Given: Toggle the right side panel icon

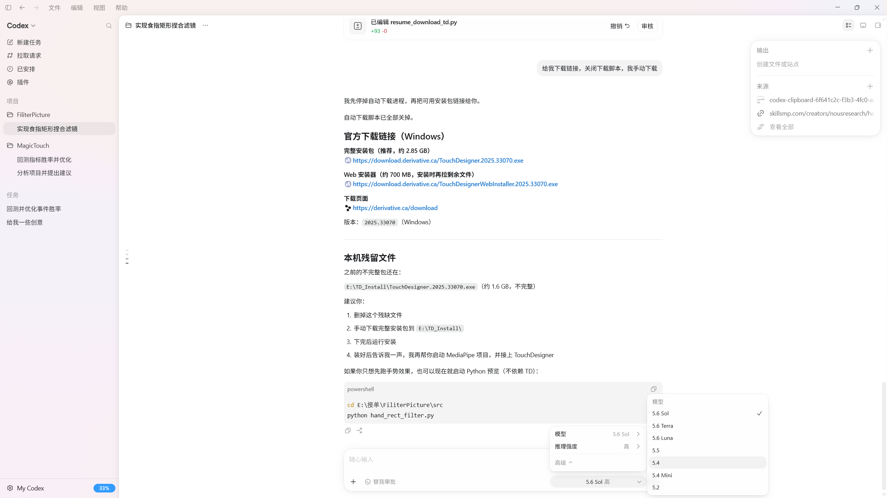Looking at the screenshot, I should (878, 25).
